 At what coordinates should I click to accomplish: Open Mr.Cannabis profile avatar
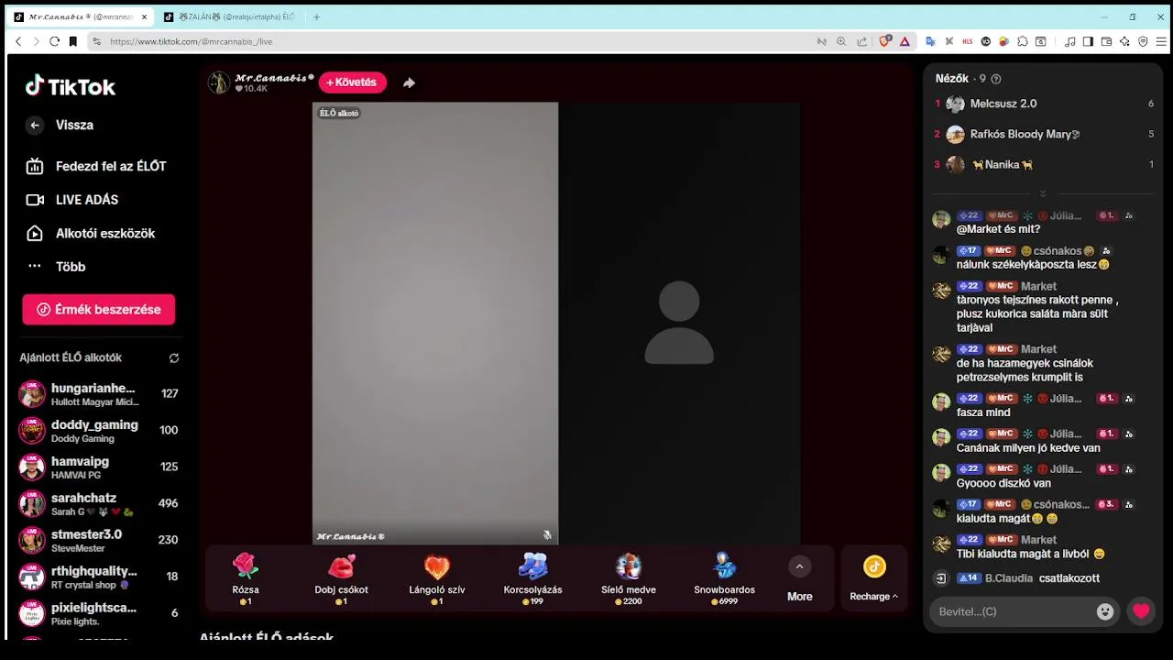219,82
